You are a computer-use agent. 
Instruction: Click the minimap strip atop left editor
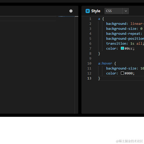[66, 16]
